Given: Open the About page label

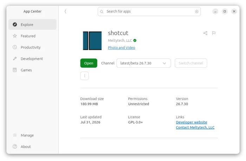Looking at the screenshot, I should [x=26, y=147].
